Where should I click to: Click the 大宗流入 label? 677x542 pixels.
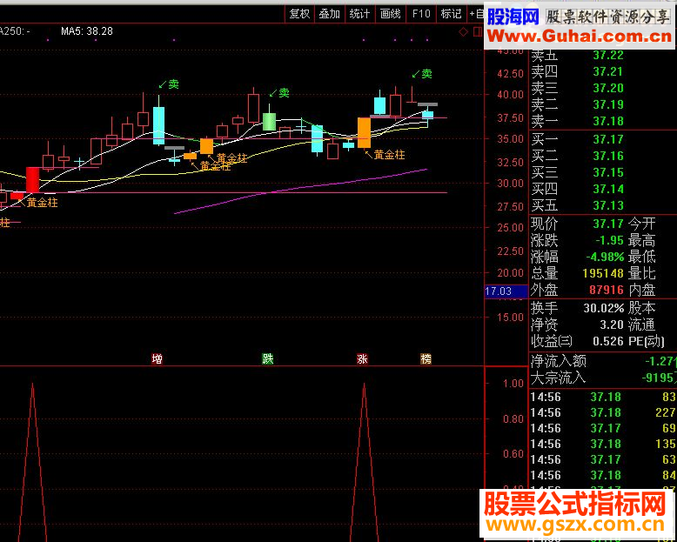pos(558,378)
